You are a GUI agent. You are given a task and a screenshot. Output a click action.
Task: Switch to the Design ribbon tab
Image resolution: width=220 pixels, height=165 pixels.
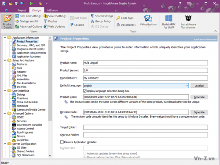37,11
